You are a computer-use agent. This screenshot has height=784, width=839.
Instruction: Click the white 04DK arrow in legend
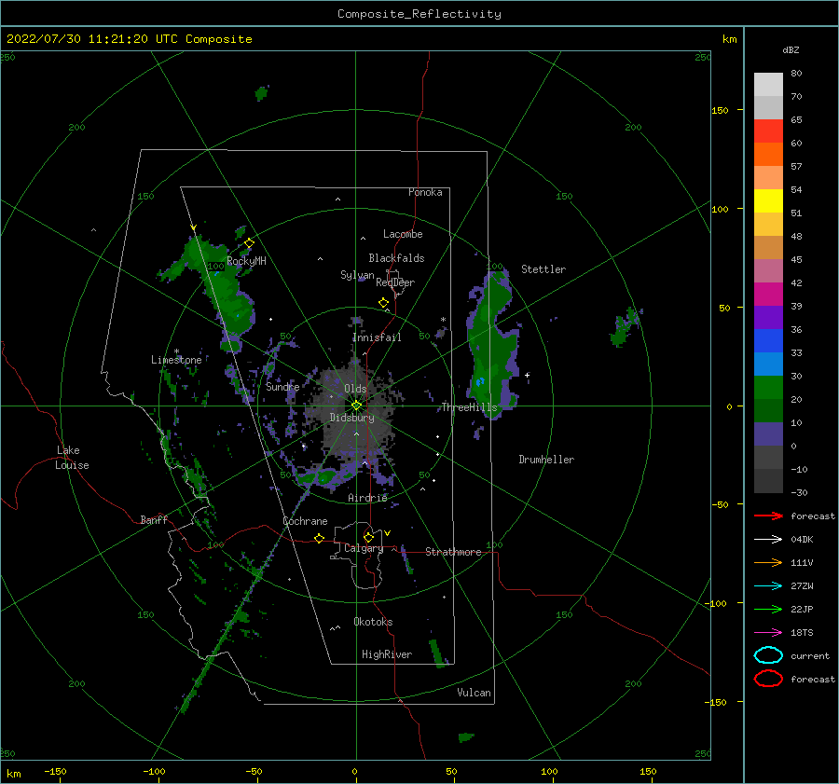click(768, 539)
